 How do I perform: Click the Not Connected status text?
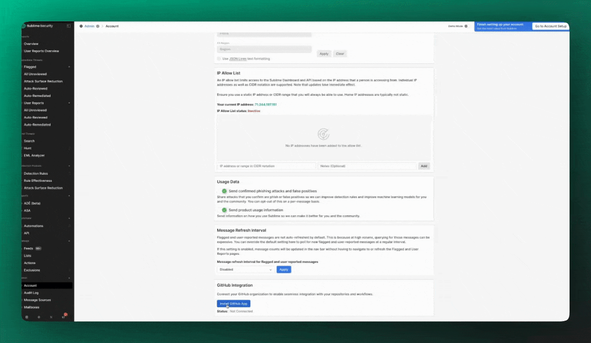tap(241, 311)
